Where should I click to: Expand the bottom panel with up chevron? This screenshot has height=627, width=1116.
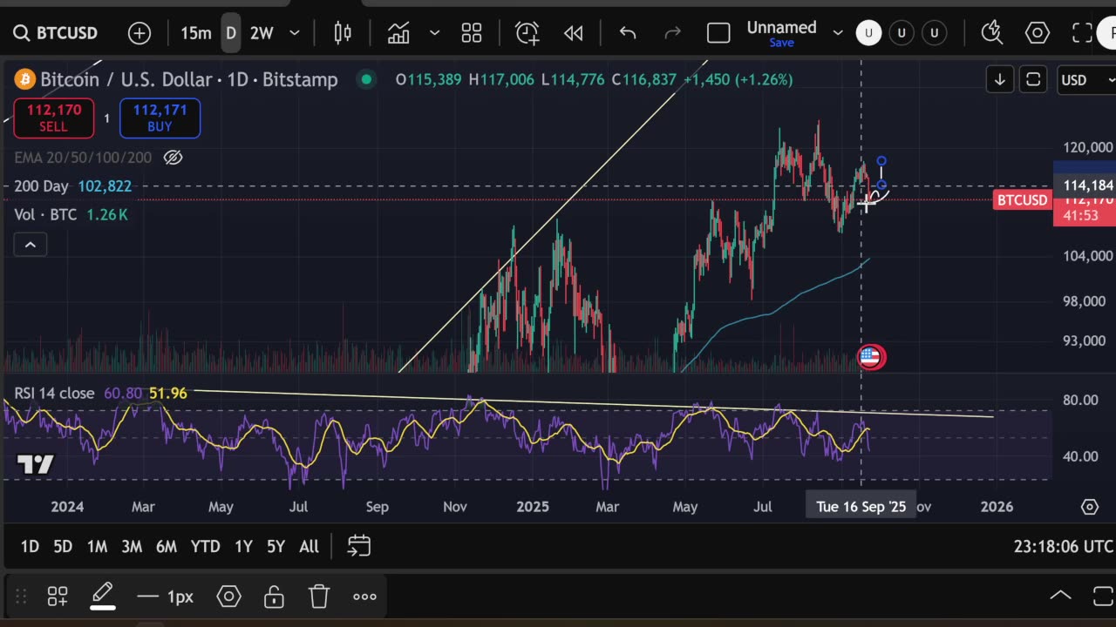point(1060,597)
